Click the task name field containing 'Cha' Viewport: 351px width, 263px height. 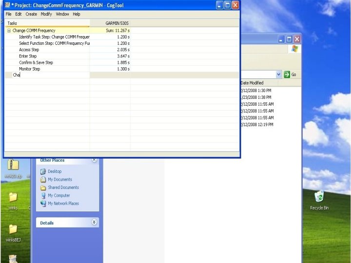point(51,75)
